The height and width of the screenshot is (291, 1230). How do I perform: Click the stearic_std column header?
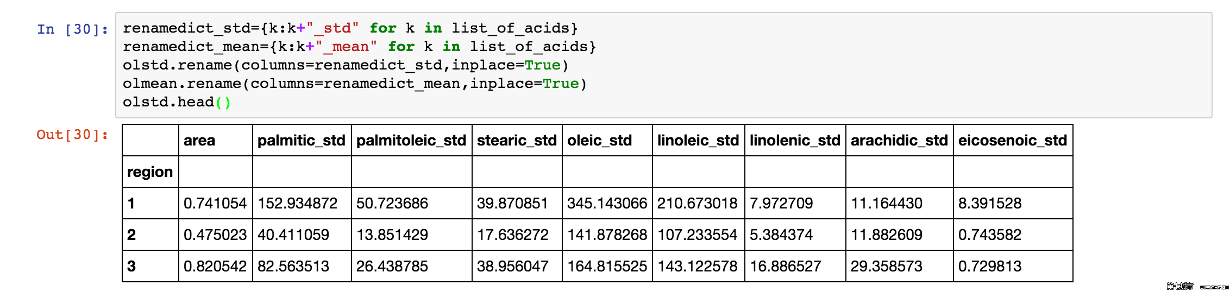(517, 141)
